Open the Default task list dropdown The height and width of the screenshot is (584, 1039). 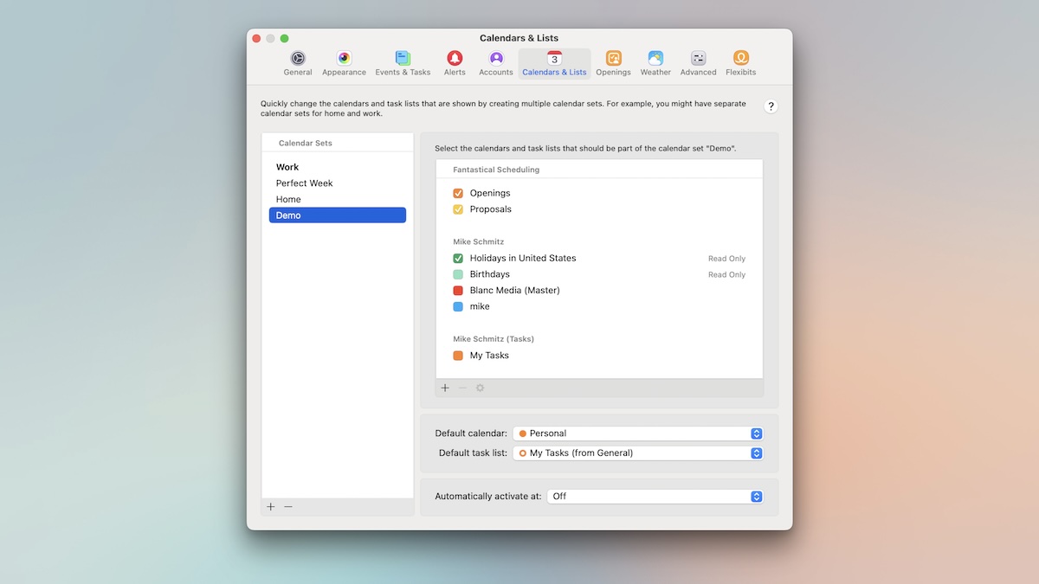pos(638,452)
